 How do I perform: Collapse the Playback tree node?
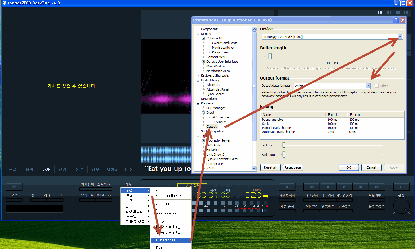point(198,103)
